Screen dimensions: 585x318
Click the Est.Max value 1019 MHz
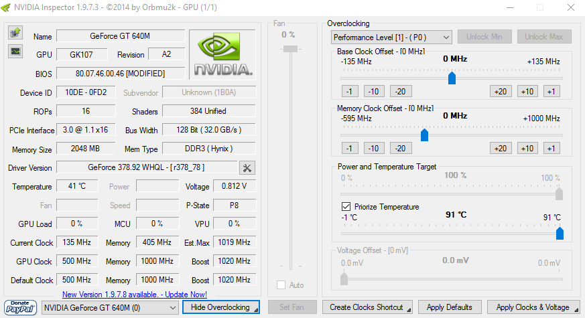[x=235, y=242]
